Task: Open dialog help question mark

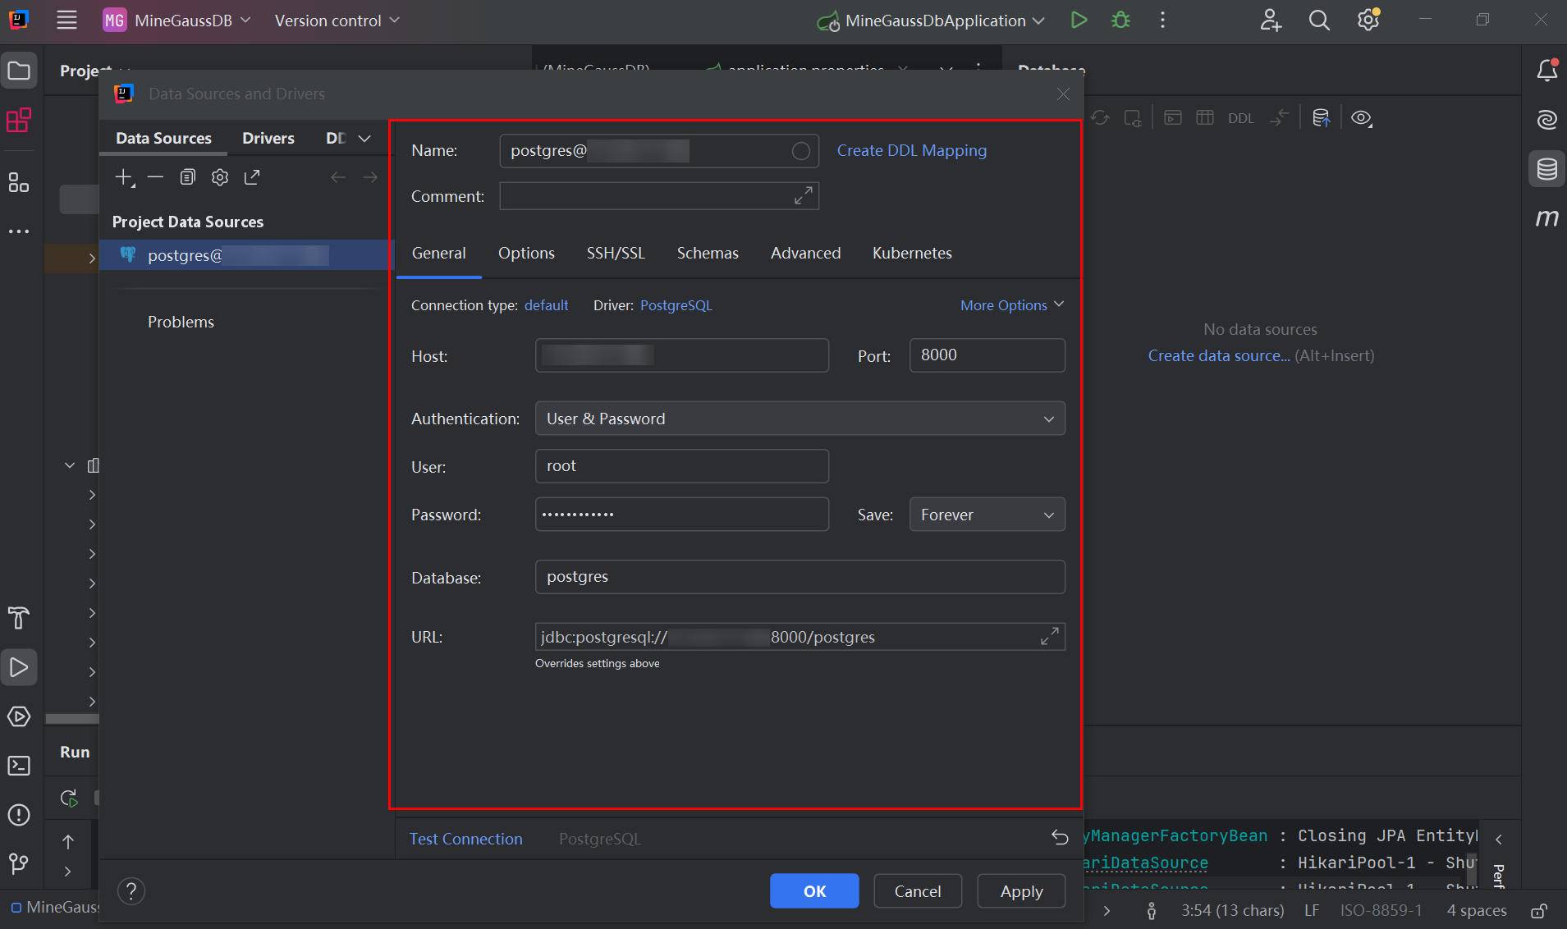Action: click(x=131, y=891)
